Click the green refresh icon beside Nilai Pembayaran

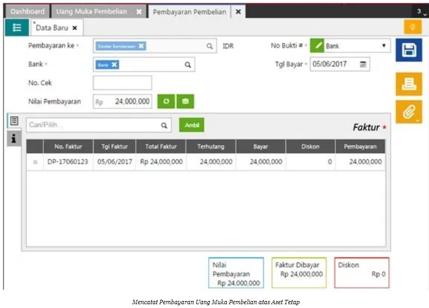click(x=165, y=101)
